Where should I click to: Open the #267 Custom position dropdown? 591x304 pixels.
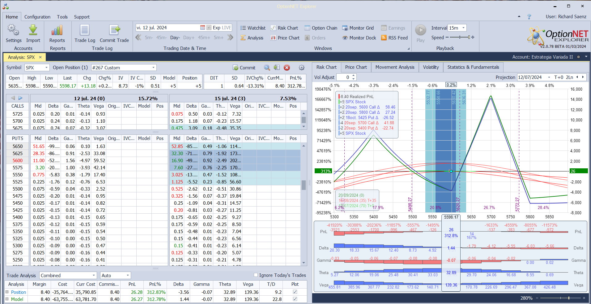click(153, 68)
